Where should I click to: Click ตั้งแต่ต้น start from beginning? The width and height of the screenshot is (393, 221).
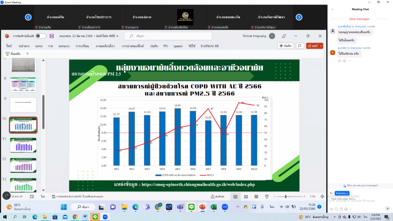coord(13,53)
